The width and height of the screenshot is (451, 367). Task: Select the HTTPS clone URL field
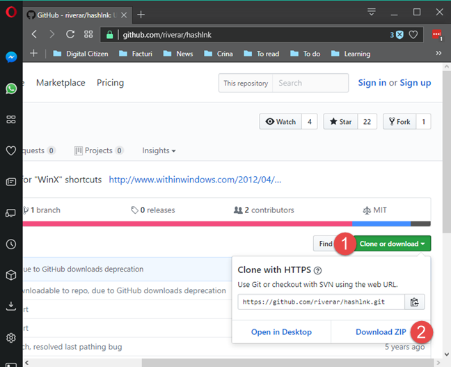[x=321, y=302]
